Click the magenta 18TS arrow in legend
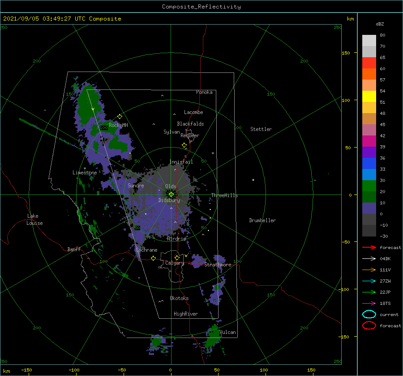The image size is (403, 376). coord(369,304)
